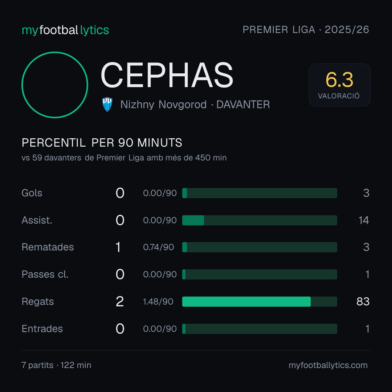The height and width of the screenshot is (392, 392).
Task: Click the Gols percentile bar
Action: [260, 193]
